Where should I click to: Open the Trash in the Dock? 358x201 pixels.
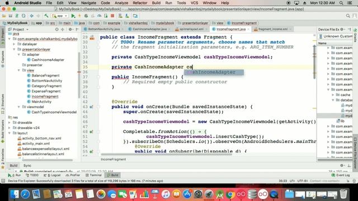(x=343, y=194)
